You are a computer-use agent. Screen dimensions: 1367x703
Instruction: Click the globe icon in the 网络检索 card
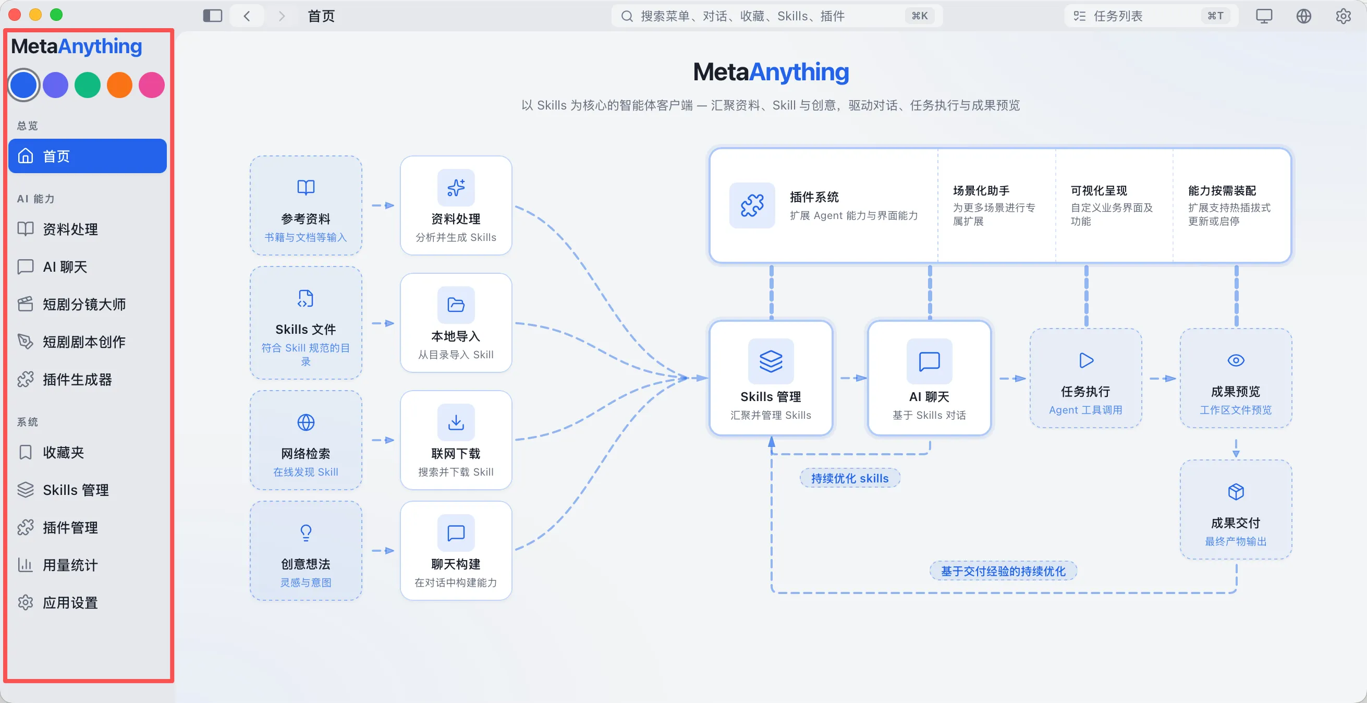(306, 422)
